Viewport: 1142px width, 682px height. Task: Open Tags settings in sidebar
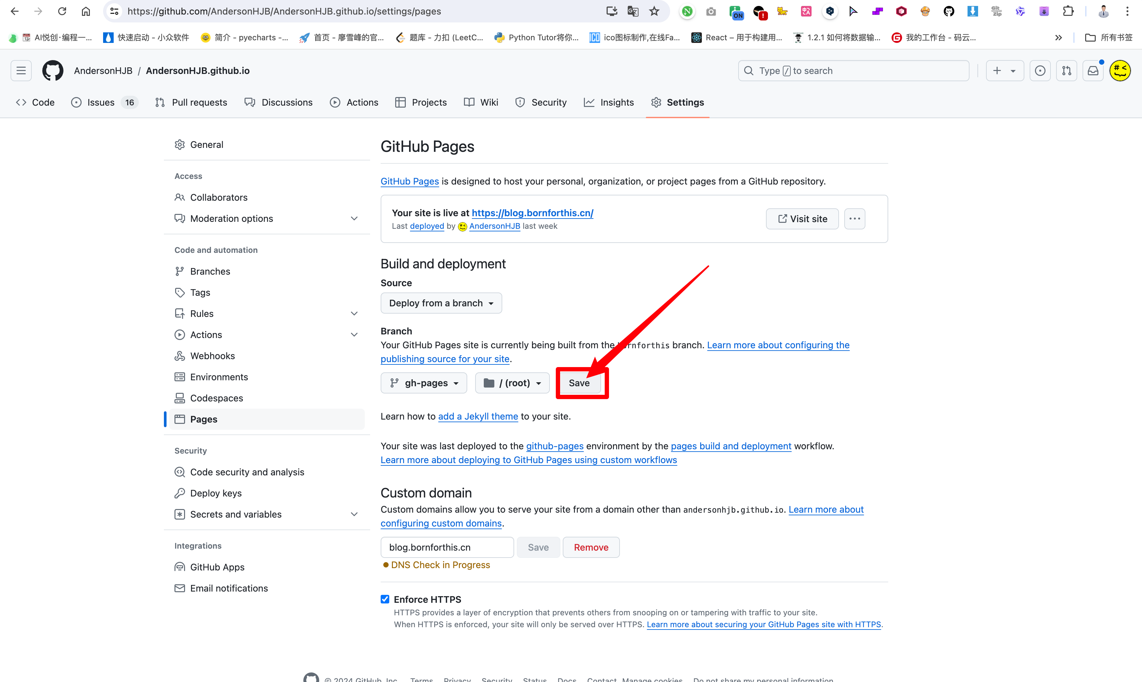pyautogui.click(x=267, y=293)
